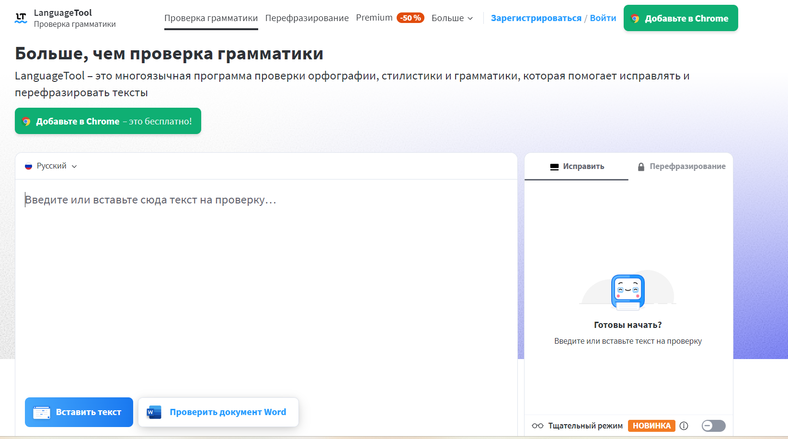Click the Вставить текст button

point(79,412)
